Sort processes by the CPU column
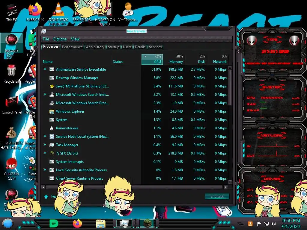This screenshot has height=230, width=307. (152, 59)
